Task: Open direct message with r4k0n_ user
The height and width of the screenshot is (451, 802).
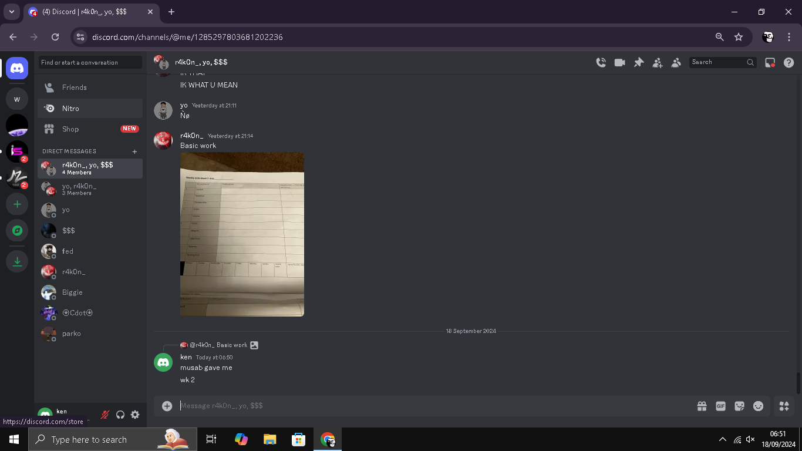Action: pyautogui.click(x=90, y=271)
